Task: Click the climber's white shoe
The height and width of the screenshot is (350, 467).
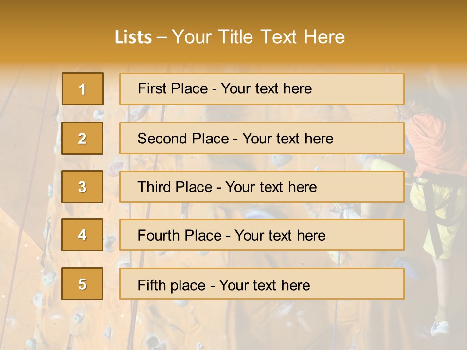Action: pos(440,328)
